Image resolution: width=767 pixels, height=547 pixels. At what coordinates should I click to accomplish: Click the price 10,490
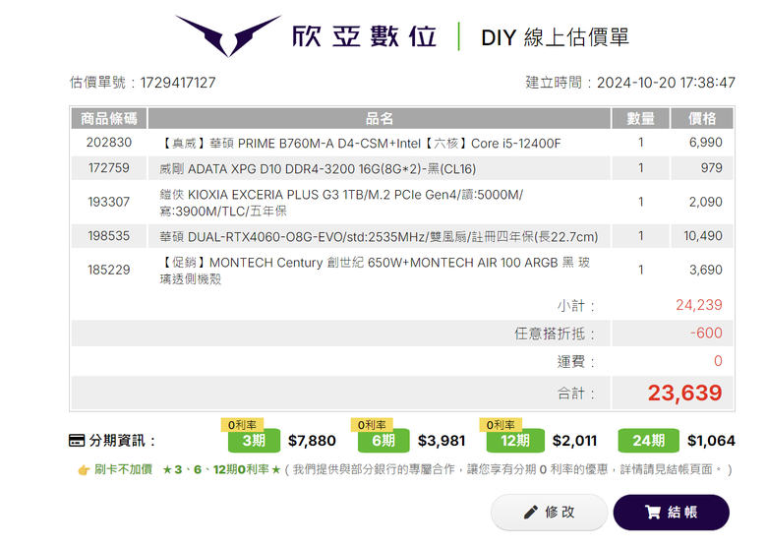click(x=702, y=236)
